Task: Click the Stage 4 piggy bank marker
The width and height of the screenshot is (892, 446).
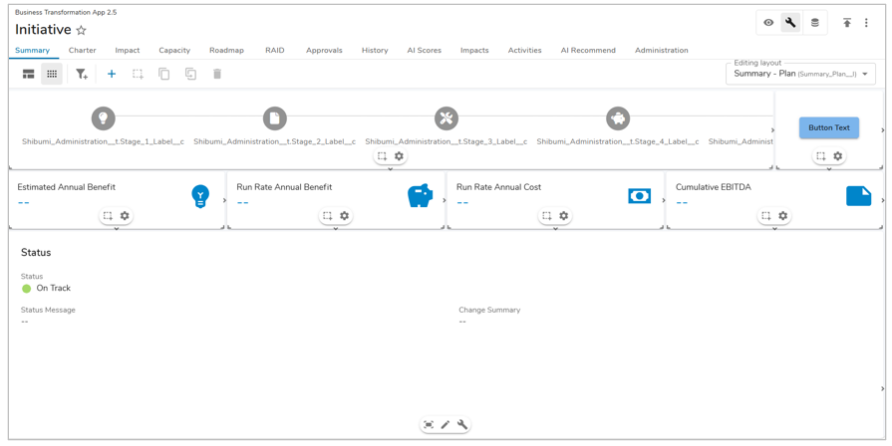Action: pos(618,118)
